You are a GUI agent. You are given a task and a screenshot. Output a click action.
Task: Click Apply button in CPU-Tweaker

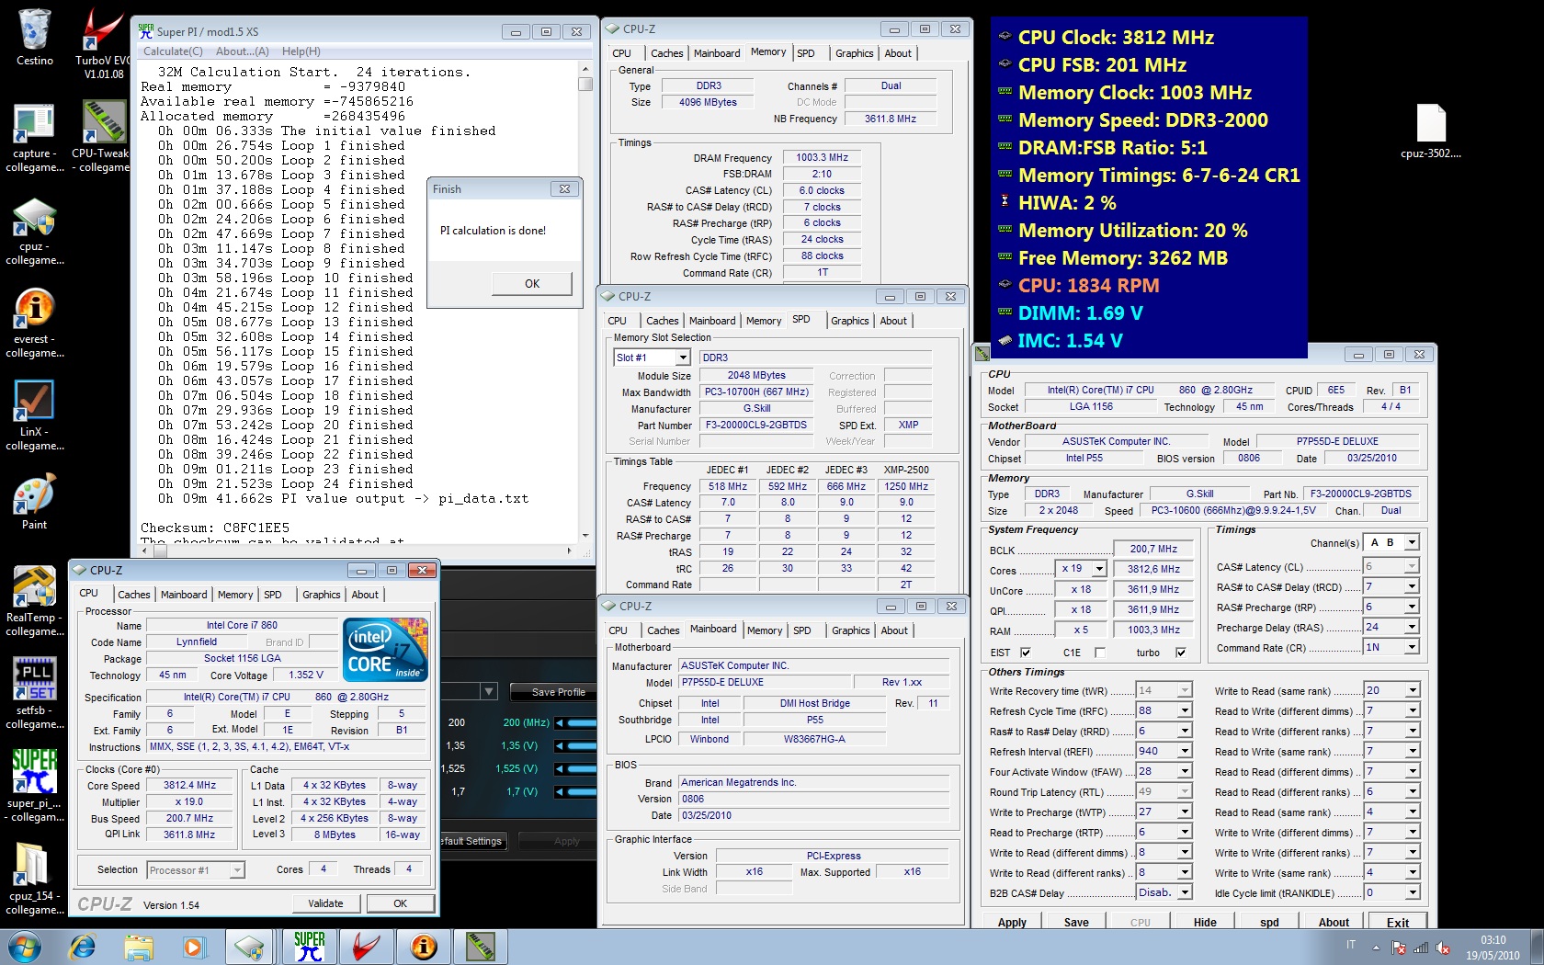tap(1012, 922)
